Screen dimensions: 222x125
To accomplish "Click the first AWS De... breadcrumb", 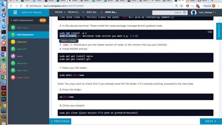I will tap(92, 12).
